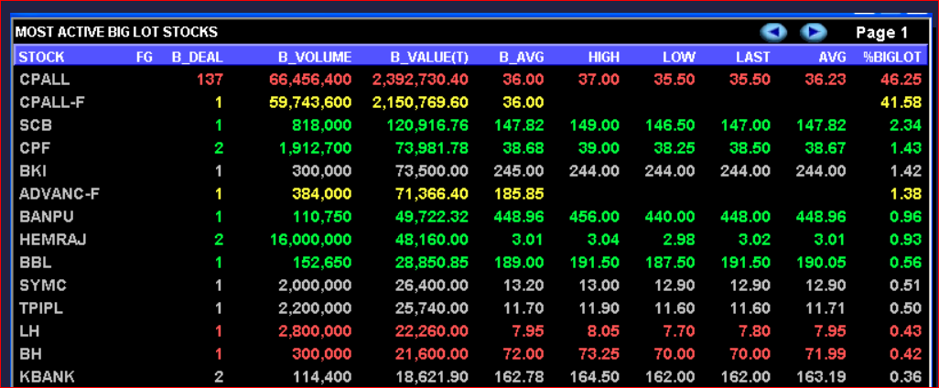Click LH high price 8.05
939x388 pixels.
coord(604,331)
